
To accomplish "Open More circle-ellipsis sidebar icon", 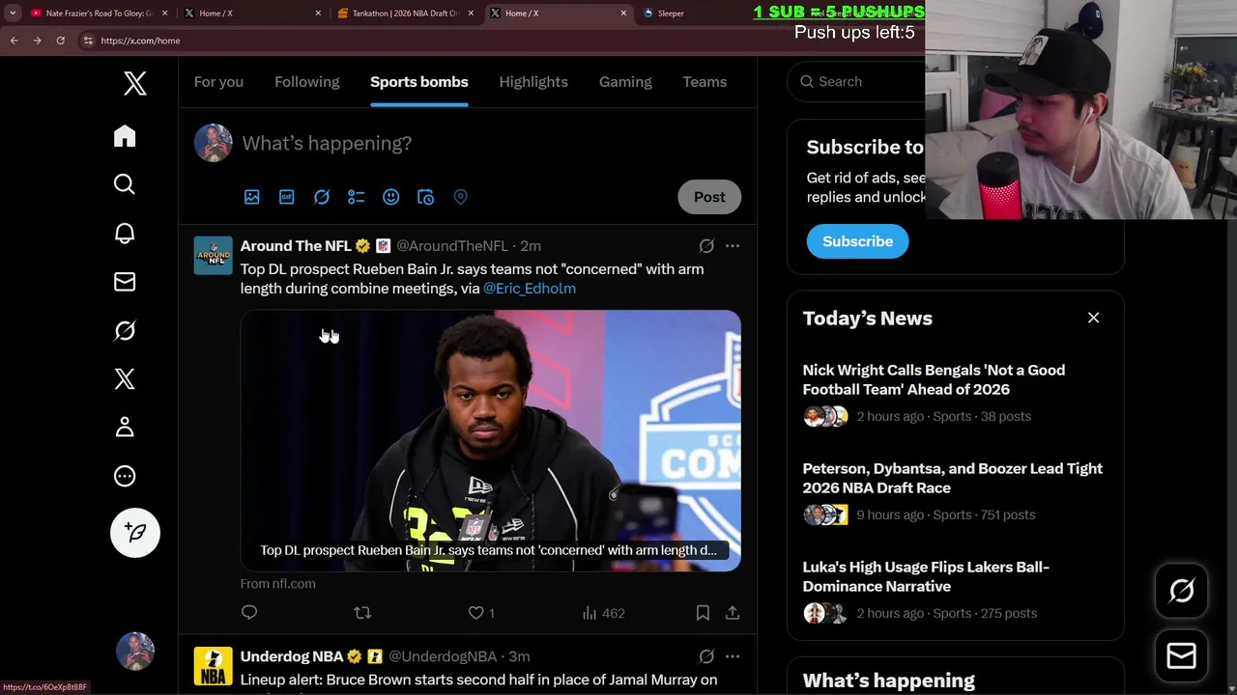I will tap(125, 476).
